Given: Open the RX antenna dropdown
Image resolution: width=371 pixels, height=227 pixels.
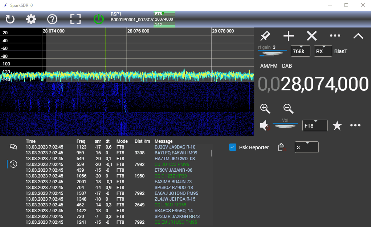Looking at the screenshot, I should pos(322,51).
